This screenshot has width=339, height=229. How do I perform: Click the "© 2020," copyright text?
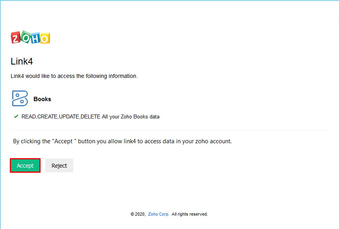pyautogui.click(x=138, y=214)
